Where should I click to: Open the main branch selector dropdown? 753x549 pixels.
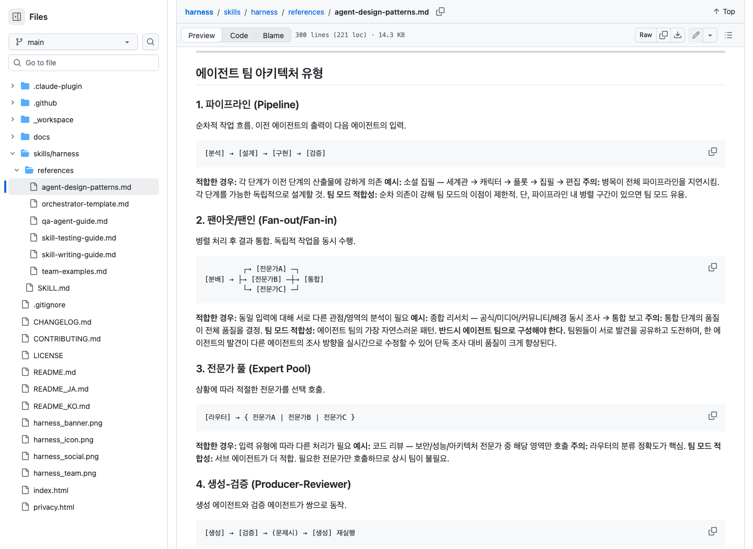coord(73,42)
